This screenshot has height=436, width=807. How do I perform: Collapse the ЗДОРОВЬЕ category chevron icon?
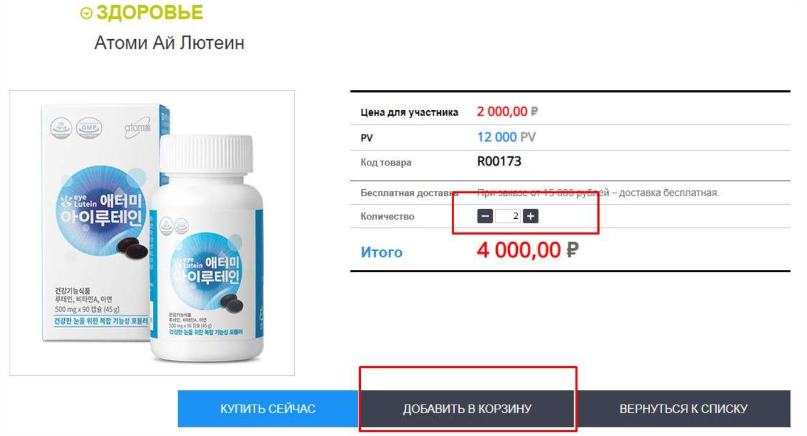[x=86, y=13]
